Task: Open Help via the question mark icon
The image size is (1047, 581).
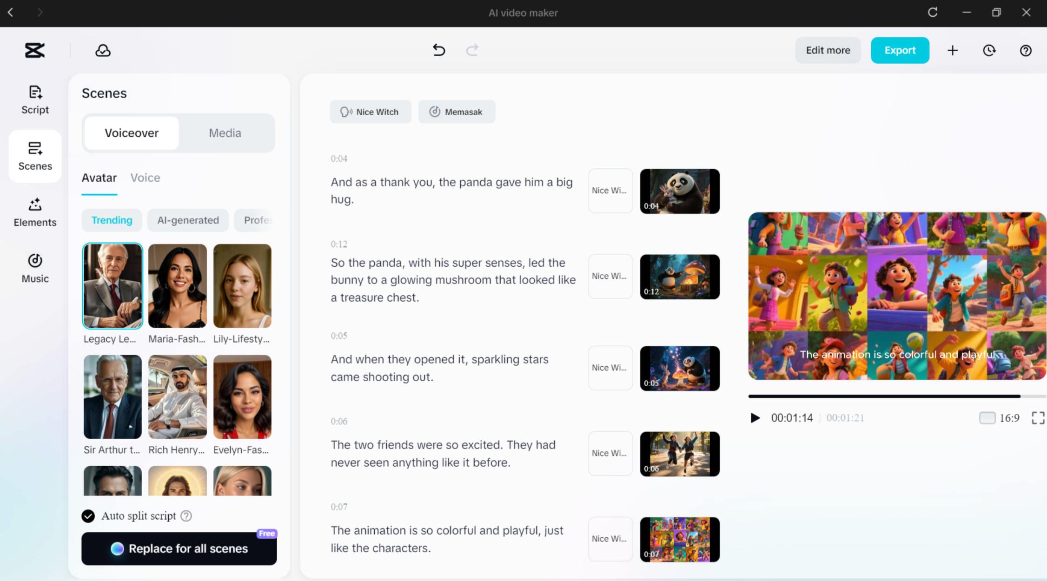Action: (x=1025, y=50)
